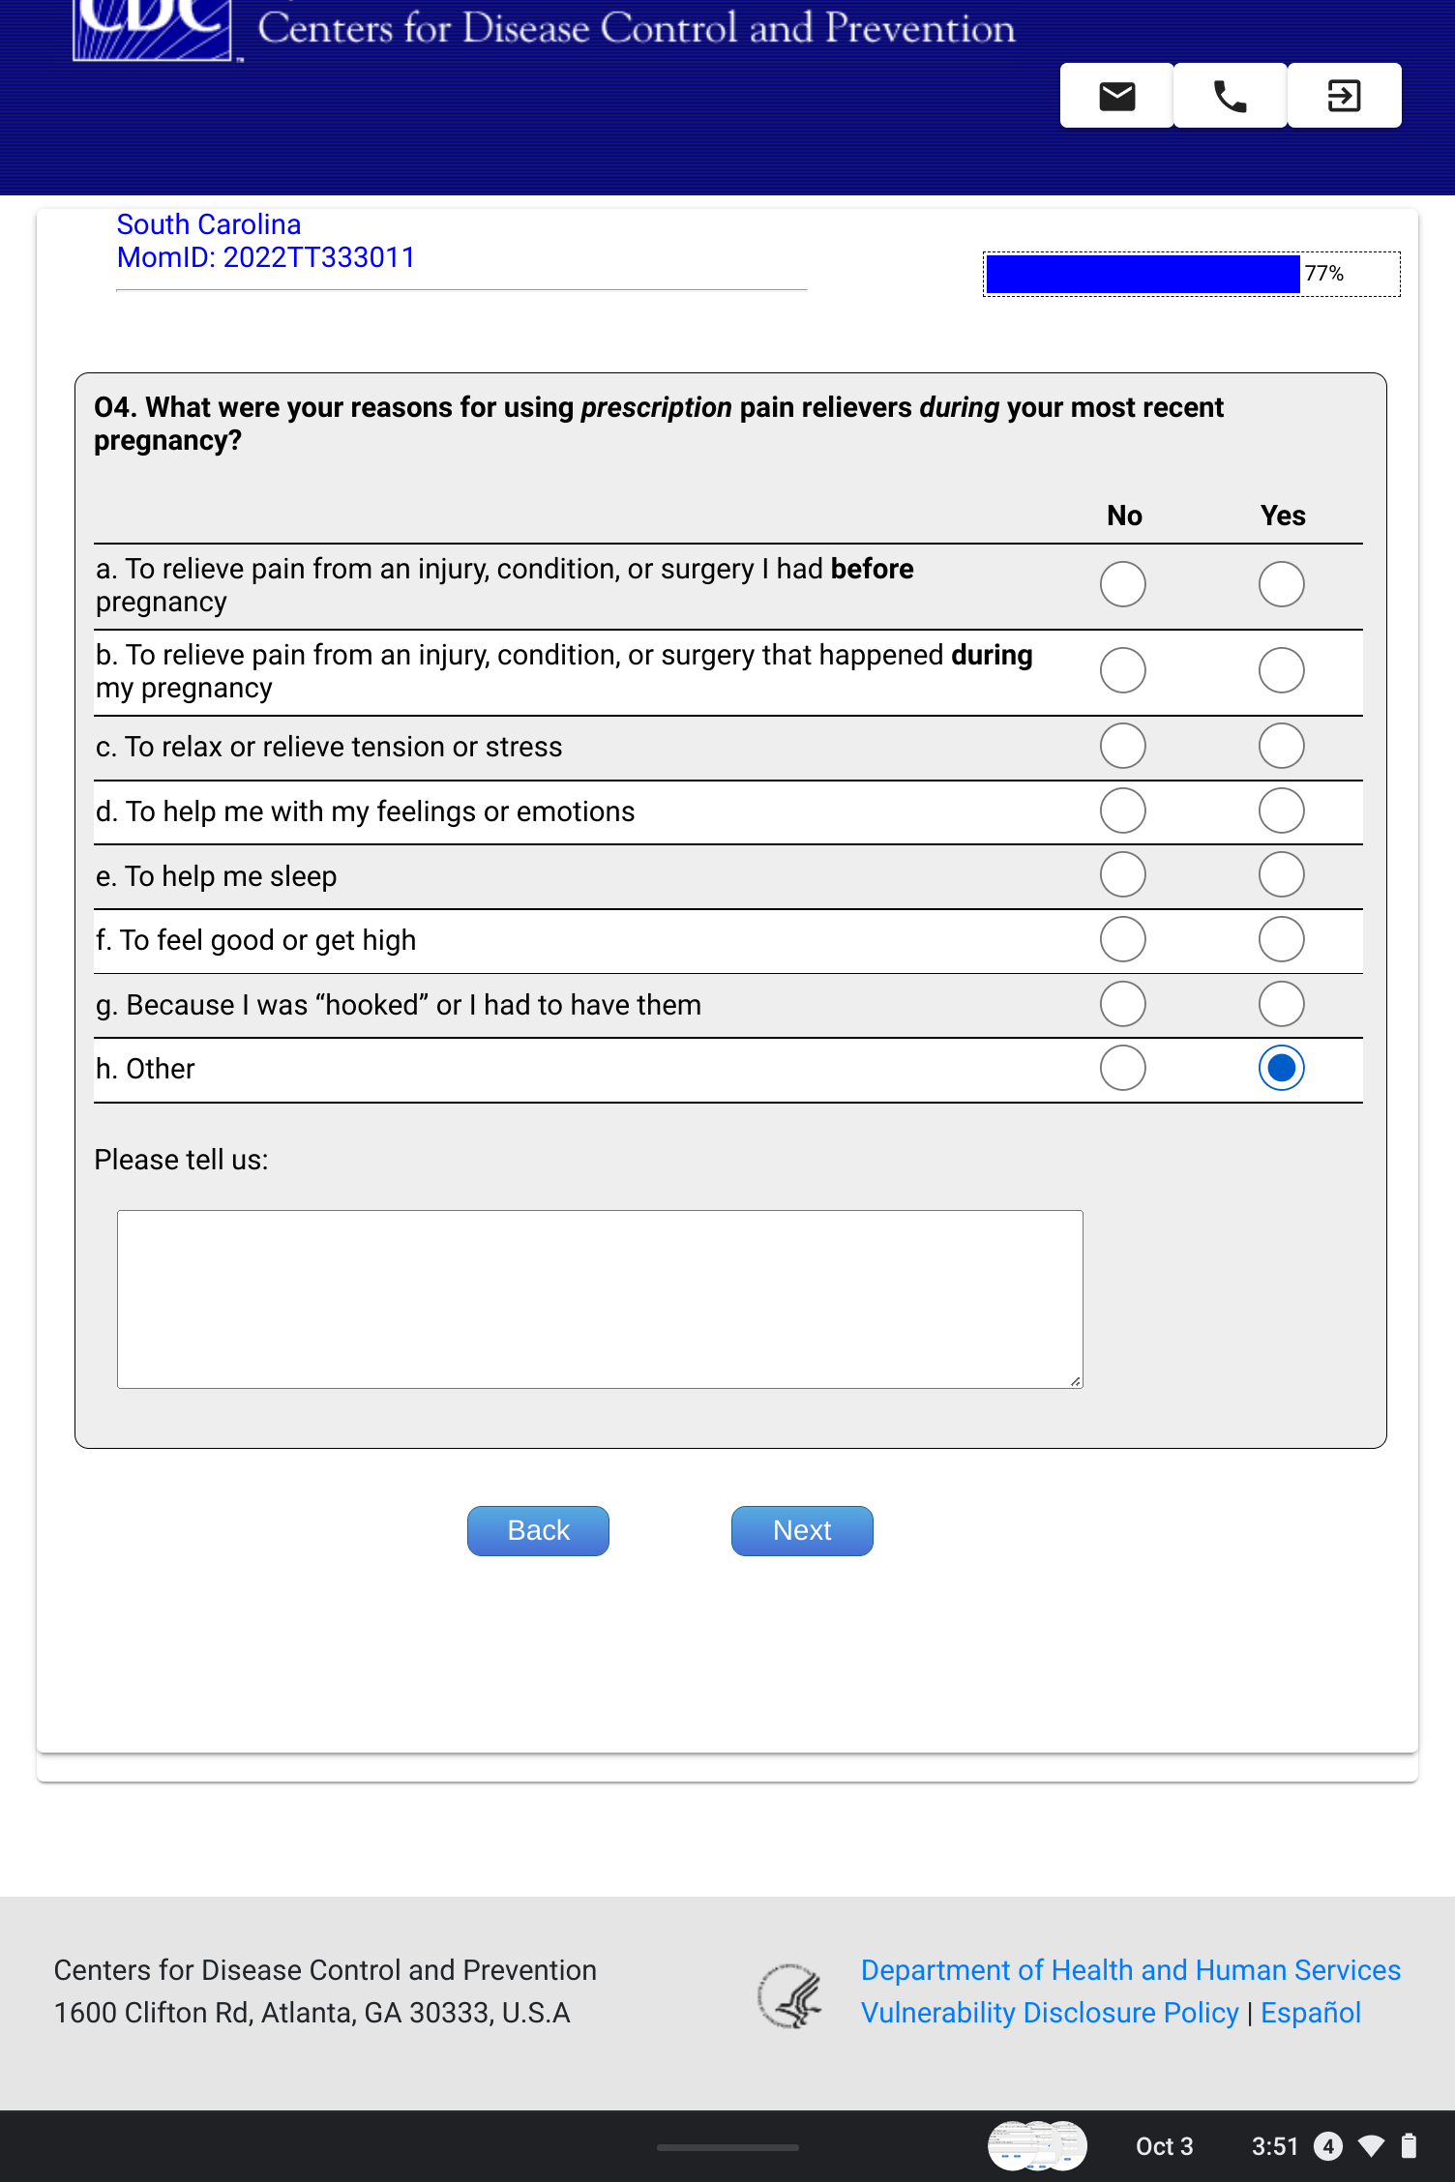The height and width of the screenshot is (2182, 1455).
Task: Select No for relax or relieve tension
Action: [x=1122, y=746]
